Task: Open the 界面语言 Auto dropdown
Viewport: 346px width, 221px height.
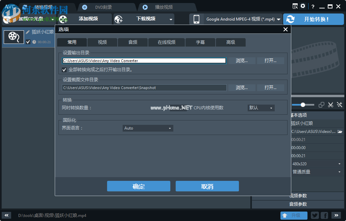Action: point(148,128)
